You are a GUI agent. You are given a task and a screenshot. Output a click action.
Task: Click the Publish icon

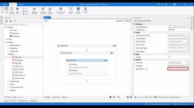(x=85, y=9)
